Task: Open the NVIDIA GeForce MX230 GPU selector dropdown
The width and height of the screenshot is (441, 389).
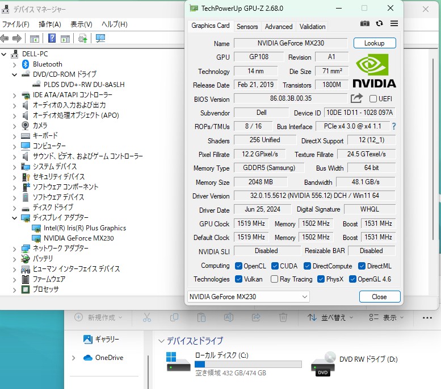Action: pos(249,296)
